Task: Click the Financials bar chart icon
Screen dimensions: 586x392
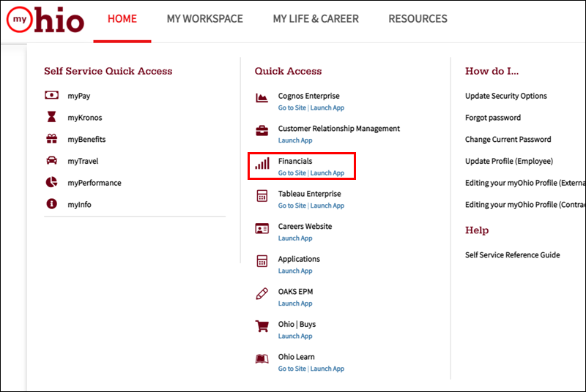Action: pos(262,163)
